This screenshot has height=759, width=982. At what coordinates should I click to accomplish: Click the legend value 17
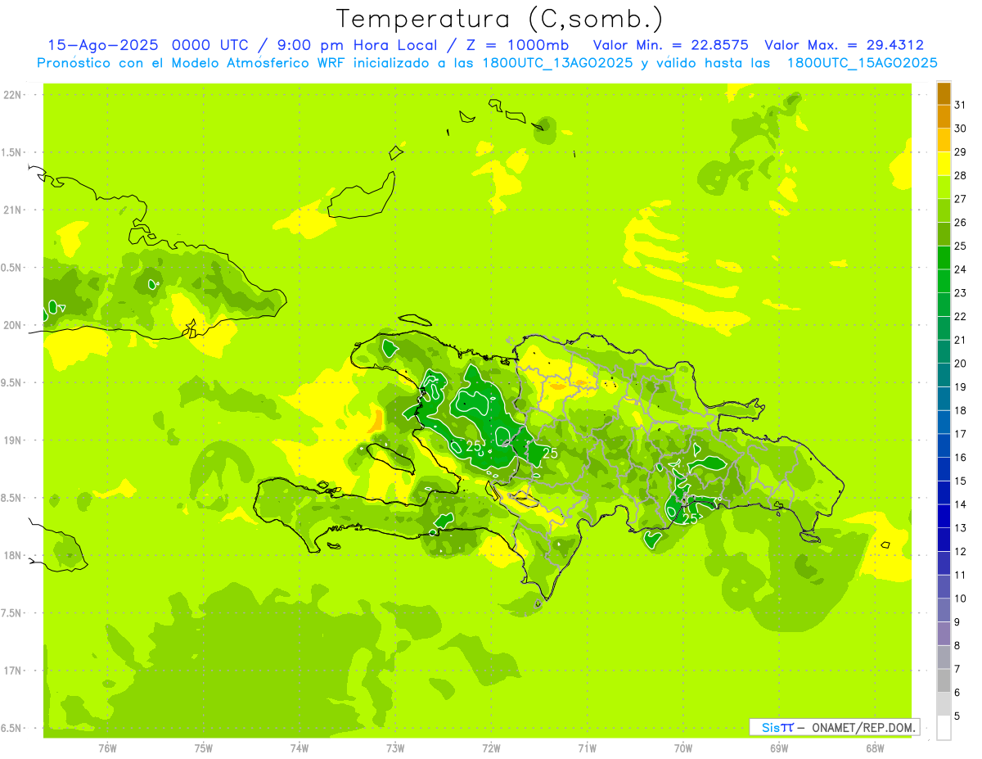tap(961, 433)
